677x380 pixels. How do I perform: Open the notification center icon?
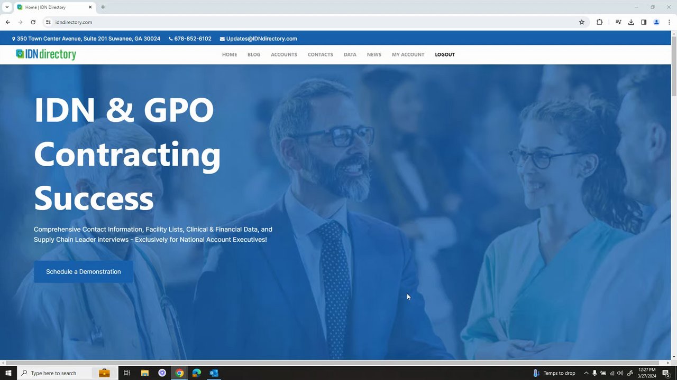pyautogui.click(x=666, y=373)
